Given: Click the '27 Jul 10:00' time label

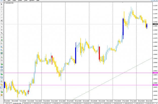Looking at the screenshot, I should click(126, 101).
